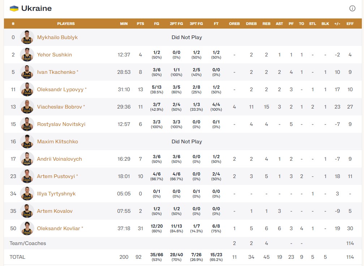Open Rostyslav Novitskyi player link
Screen dimensions: 364x266
coord(61,124)
